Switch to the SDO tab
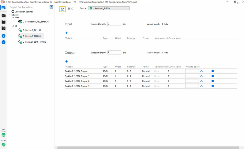Image resolution: width=244 pixels, height=149 pixels. click(70, 8)
